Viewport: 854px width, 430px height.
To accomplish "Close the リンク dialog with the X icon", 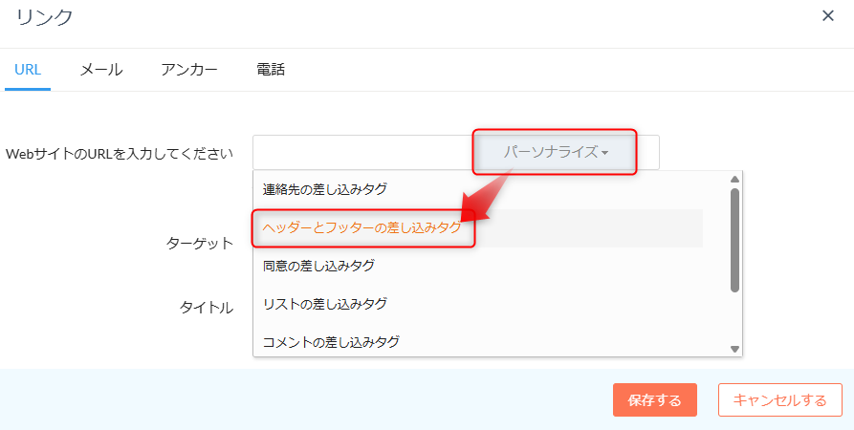I will coord(828,15).
